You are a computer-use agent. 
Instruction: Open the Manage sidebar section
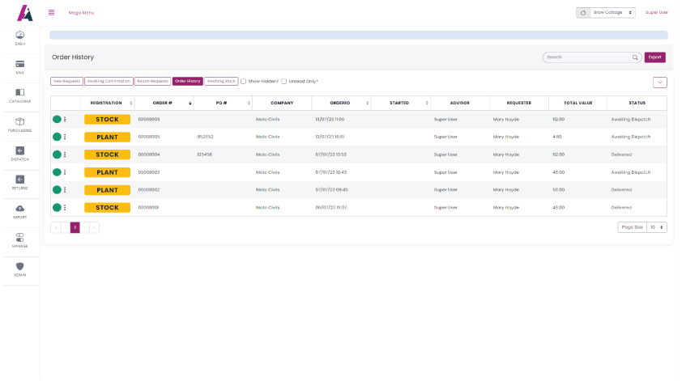point(20,241)
